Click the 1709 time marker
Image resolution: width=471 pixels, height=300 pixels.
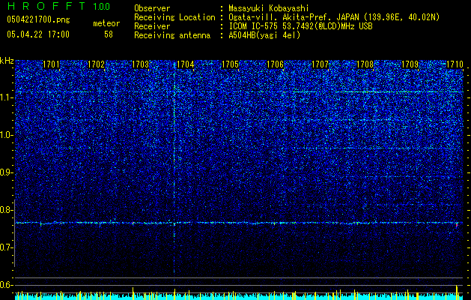[x=410, y=64]
